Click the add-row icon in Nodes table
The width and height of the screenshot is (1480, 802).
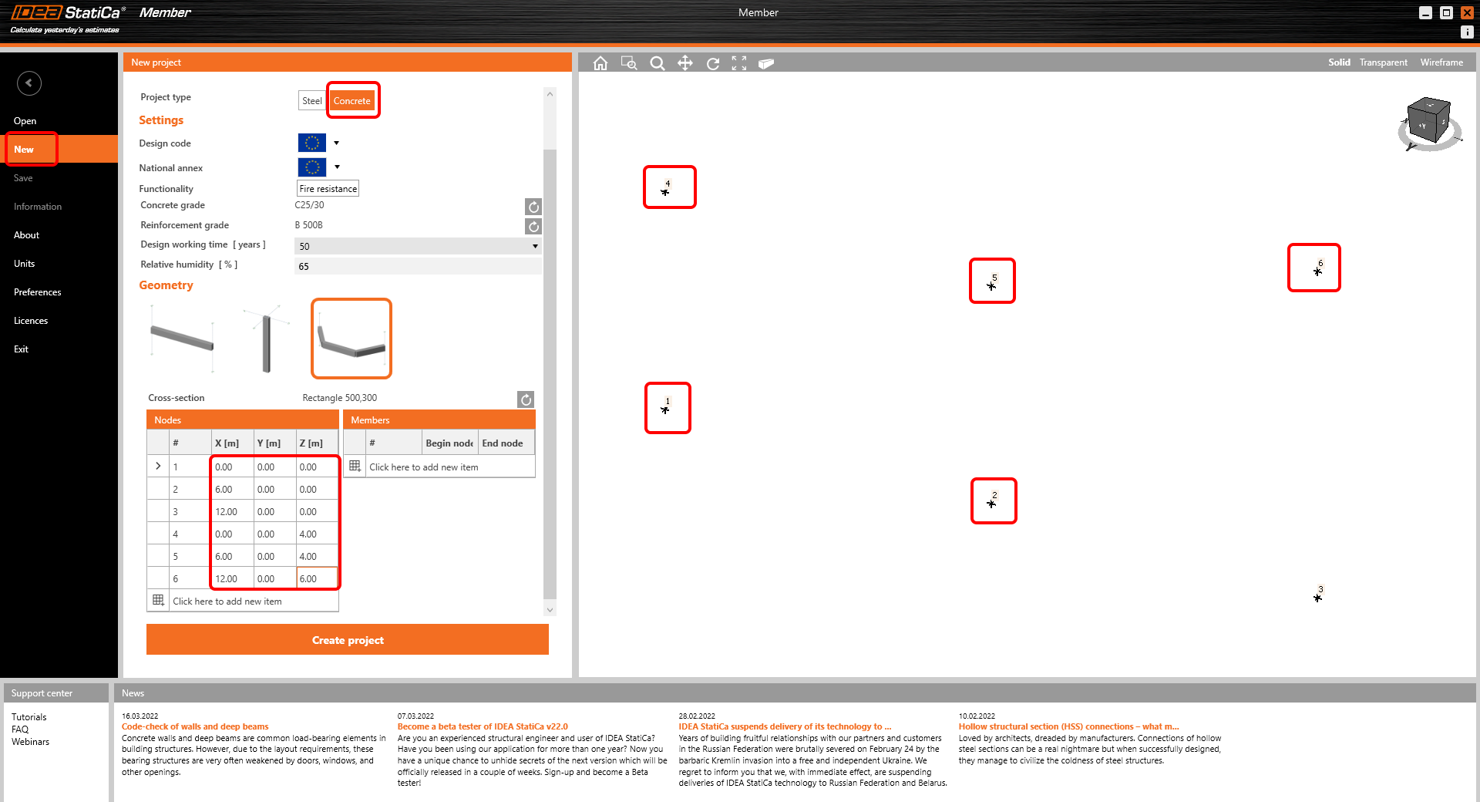158,600
